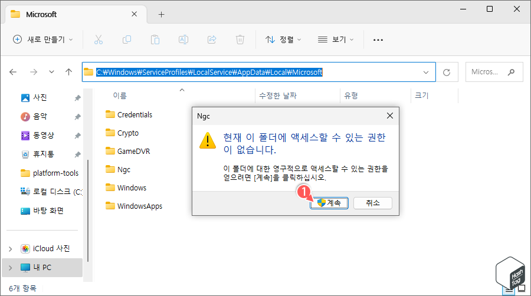Go up one folder level arrow
Viewport: 531px width, 296px height.
pyautogui.click(x=69, y=72)
